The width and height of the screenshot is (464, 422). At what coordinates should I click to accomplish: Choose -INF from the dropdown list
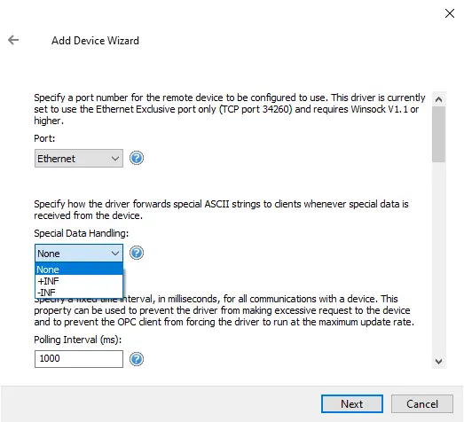pos(79,293)
